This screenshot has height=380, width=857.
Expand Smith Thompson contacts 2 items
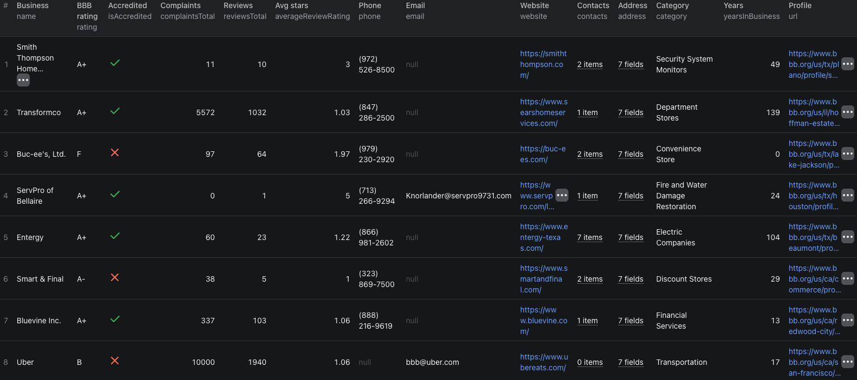(x=590, y=64)
